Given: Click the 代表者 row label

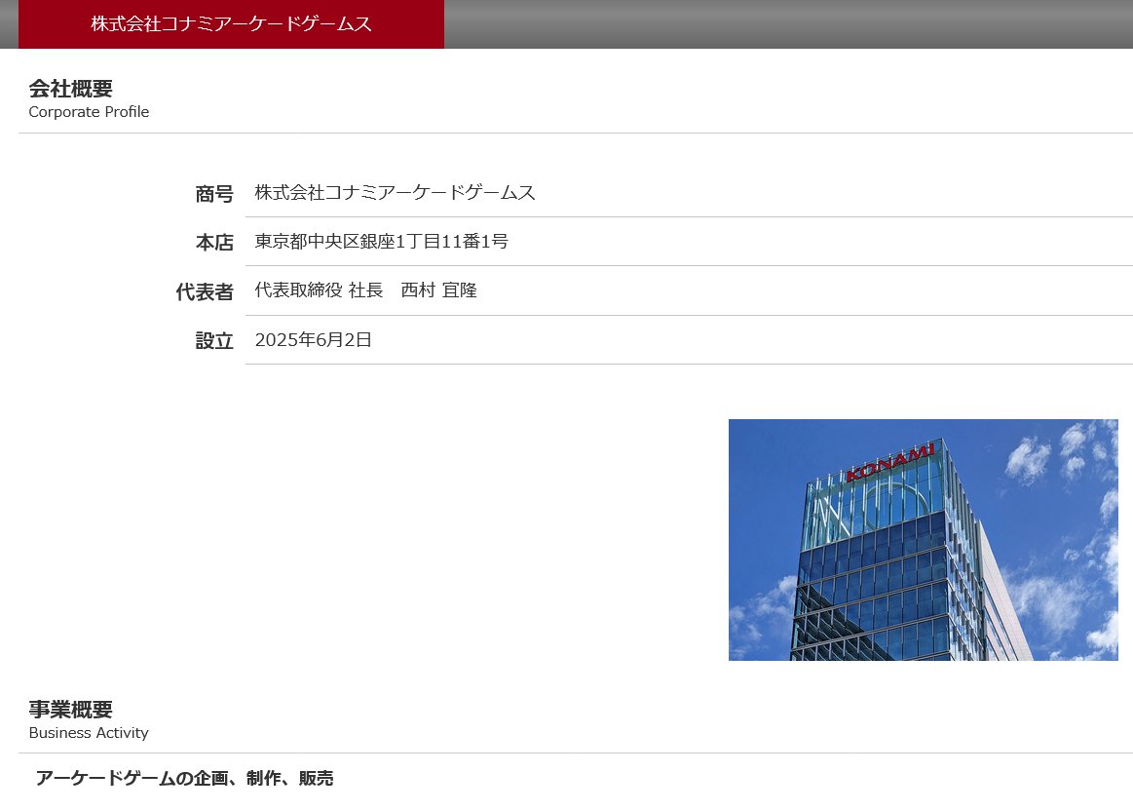Looking at the screenshot, I should pos(205,292).
